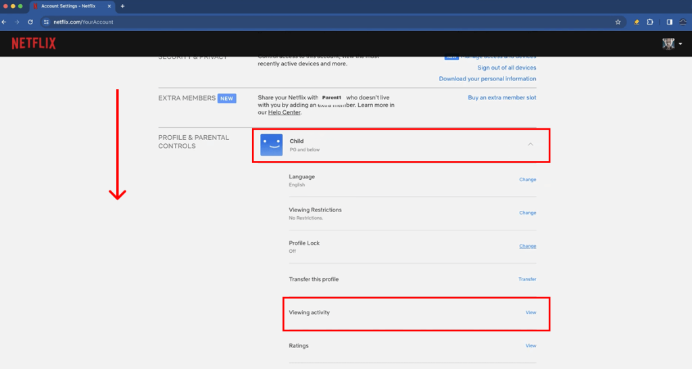Image resolution: width=692 pixels, height=369 pixels.
Task: Click the browser forward arrow
Action: 17,22
